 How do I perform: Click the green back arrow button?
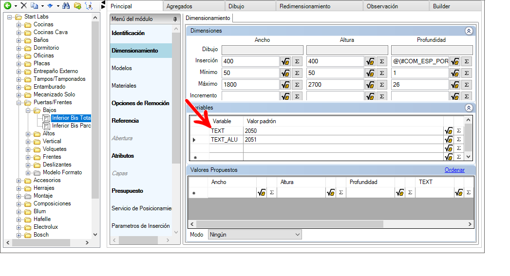tap(7, 6)
